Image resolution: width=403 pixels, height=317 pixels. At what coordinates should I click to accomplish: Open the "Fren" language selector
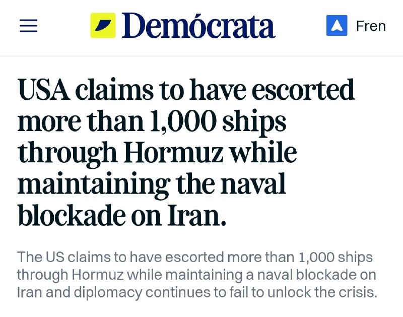371,26
